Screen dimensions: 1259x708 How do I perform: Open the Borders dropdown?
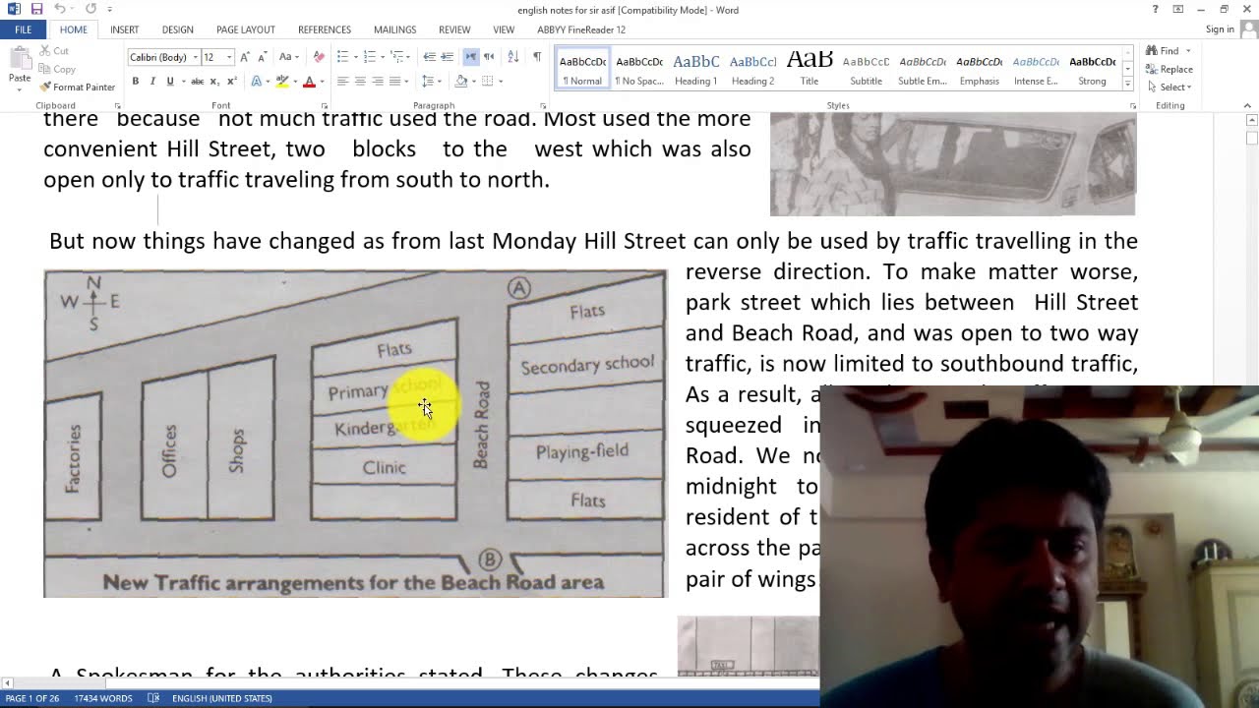tap(501, 81)
